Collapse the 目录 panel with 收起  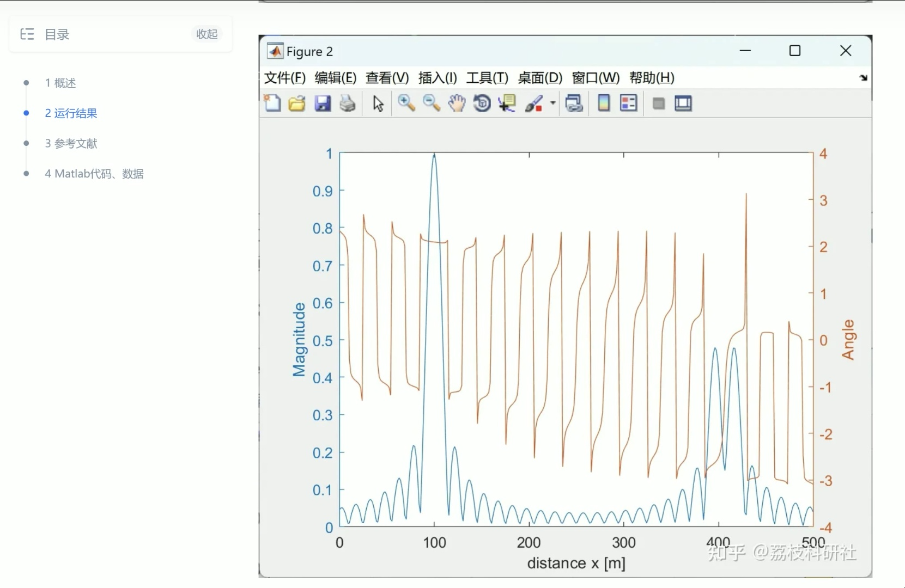point(207,34)
